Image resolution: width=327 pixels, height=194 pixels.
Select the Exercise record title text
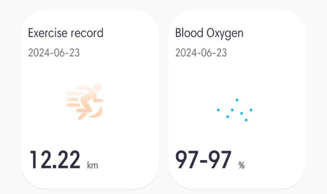click(66, 33)
